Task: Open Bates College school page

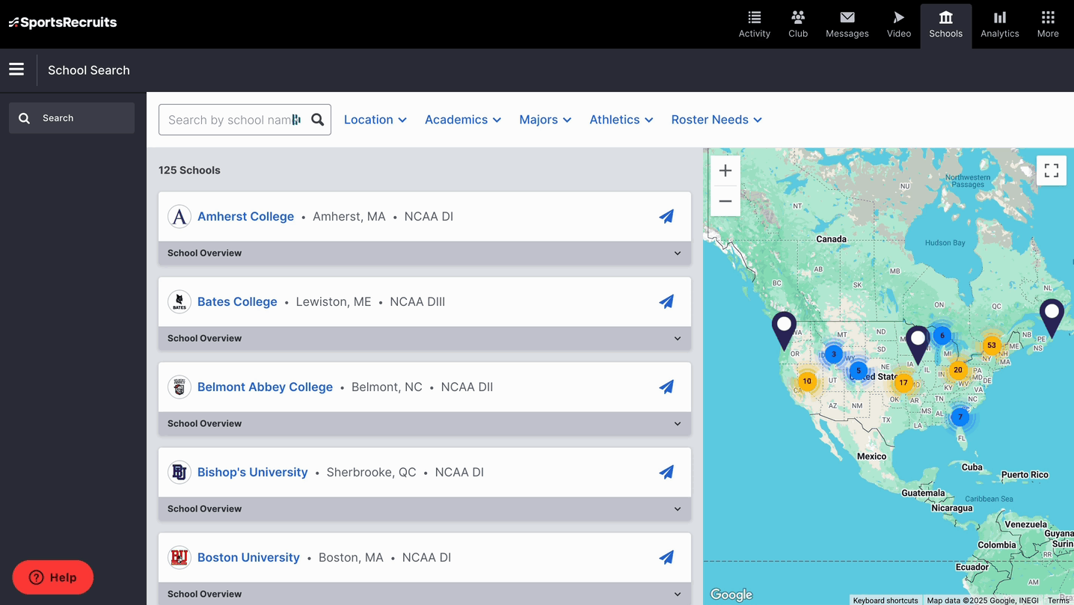Action: click(237, 301)
